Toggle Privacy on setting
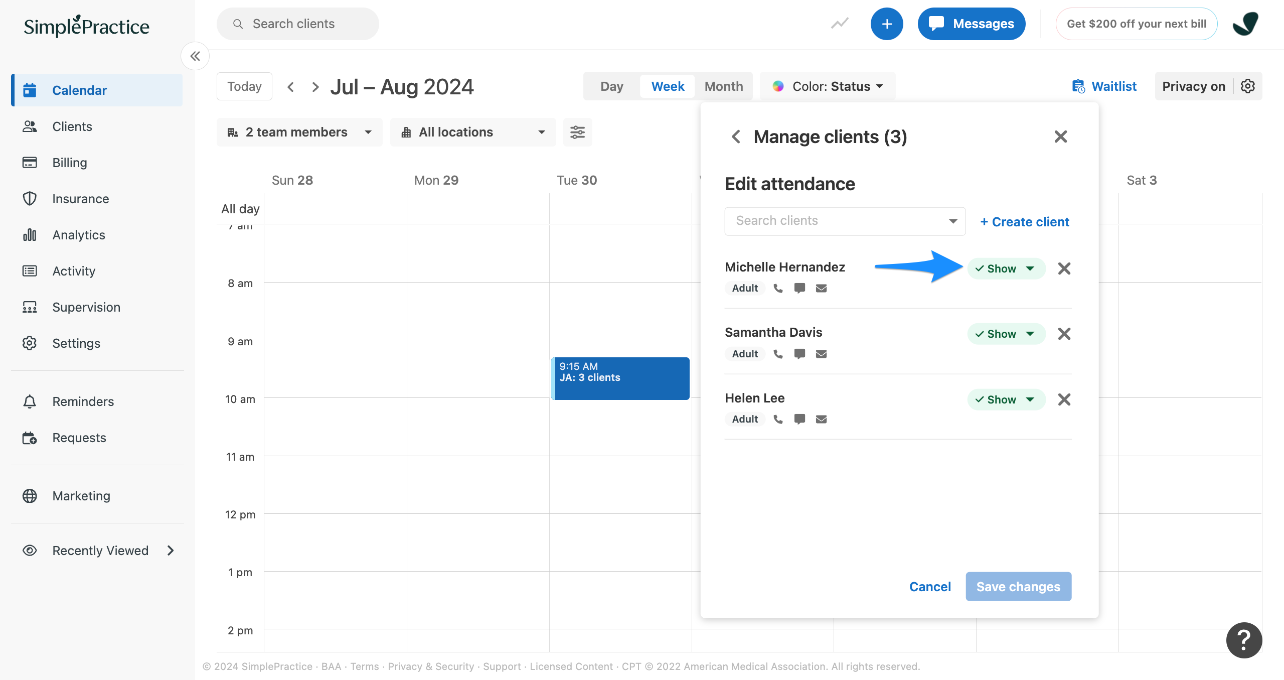The width and height of the screenshot is (1284, 680). [x=1194, y=86]
